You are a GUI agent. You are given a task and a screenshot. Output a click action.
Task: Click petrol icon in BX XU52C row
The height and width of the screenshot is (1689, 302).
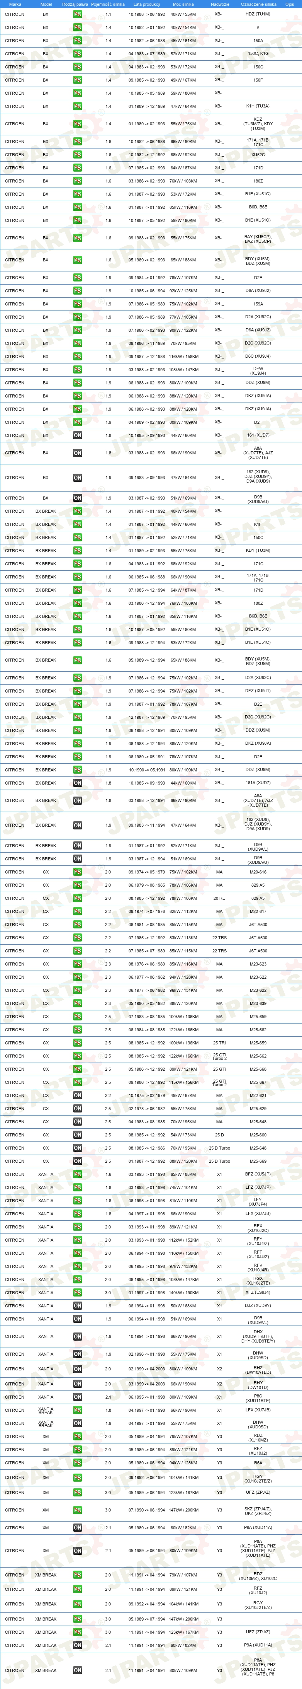pyautogui.click(x=77, y=155)
